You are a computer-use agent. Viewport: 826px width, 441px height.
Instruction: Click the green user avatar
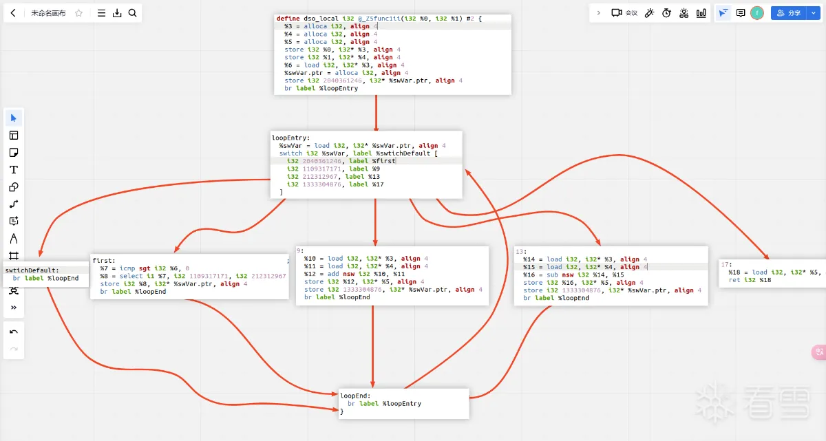pyautogui.click(x=757, y=13)
